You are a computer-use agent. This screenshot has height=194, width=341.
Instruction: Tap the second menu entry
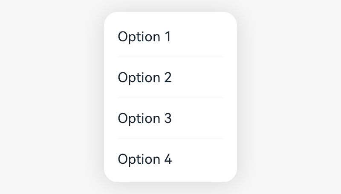tap(170, 77)
